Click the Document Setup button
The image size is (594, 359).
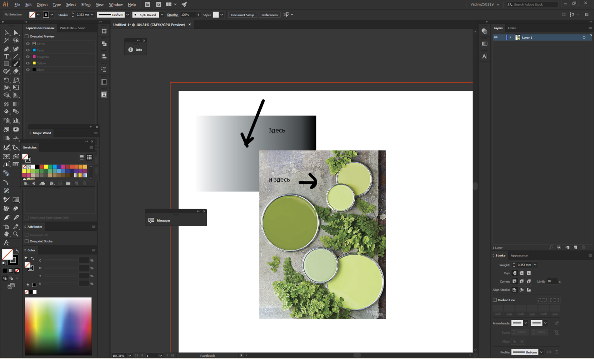click(x=242, y=15)
